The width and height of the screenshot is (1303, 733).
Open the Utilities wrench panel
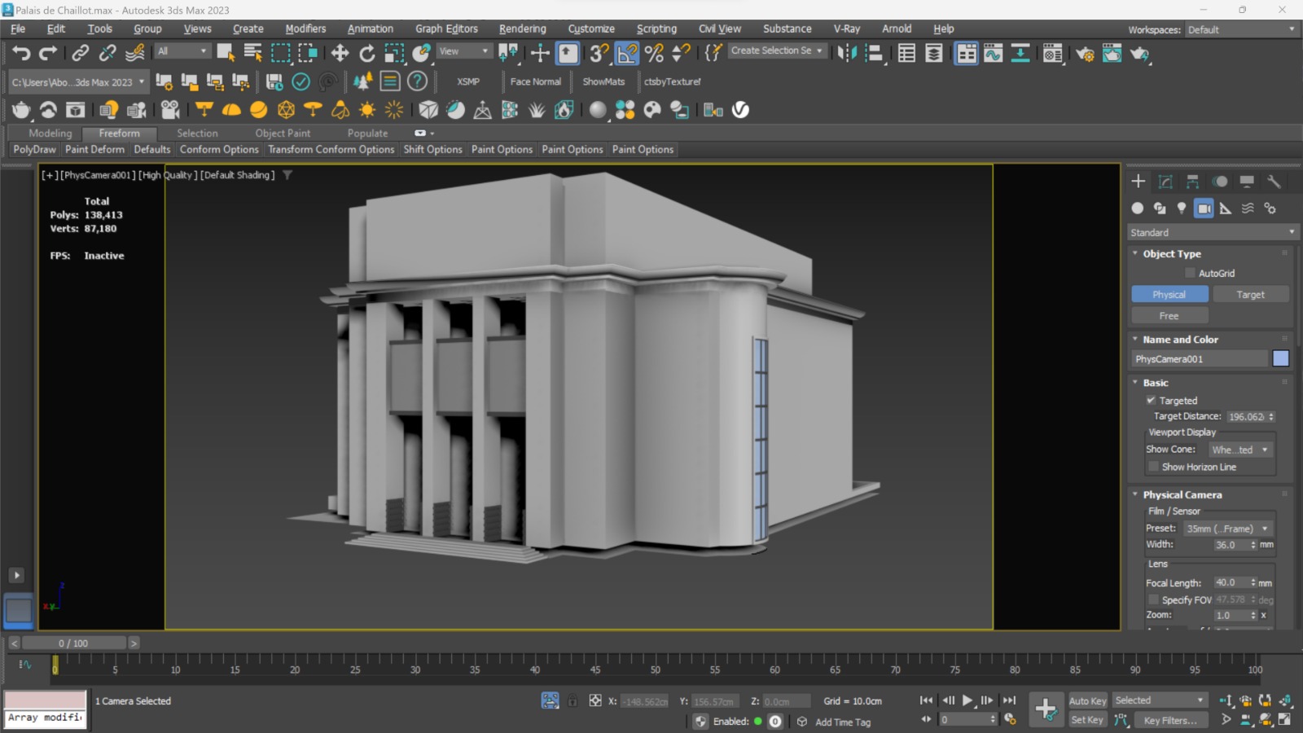tap(1274, 182)
